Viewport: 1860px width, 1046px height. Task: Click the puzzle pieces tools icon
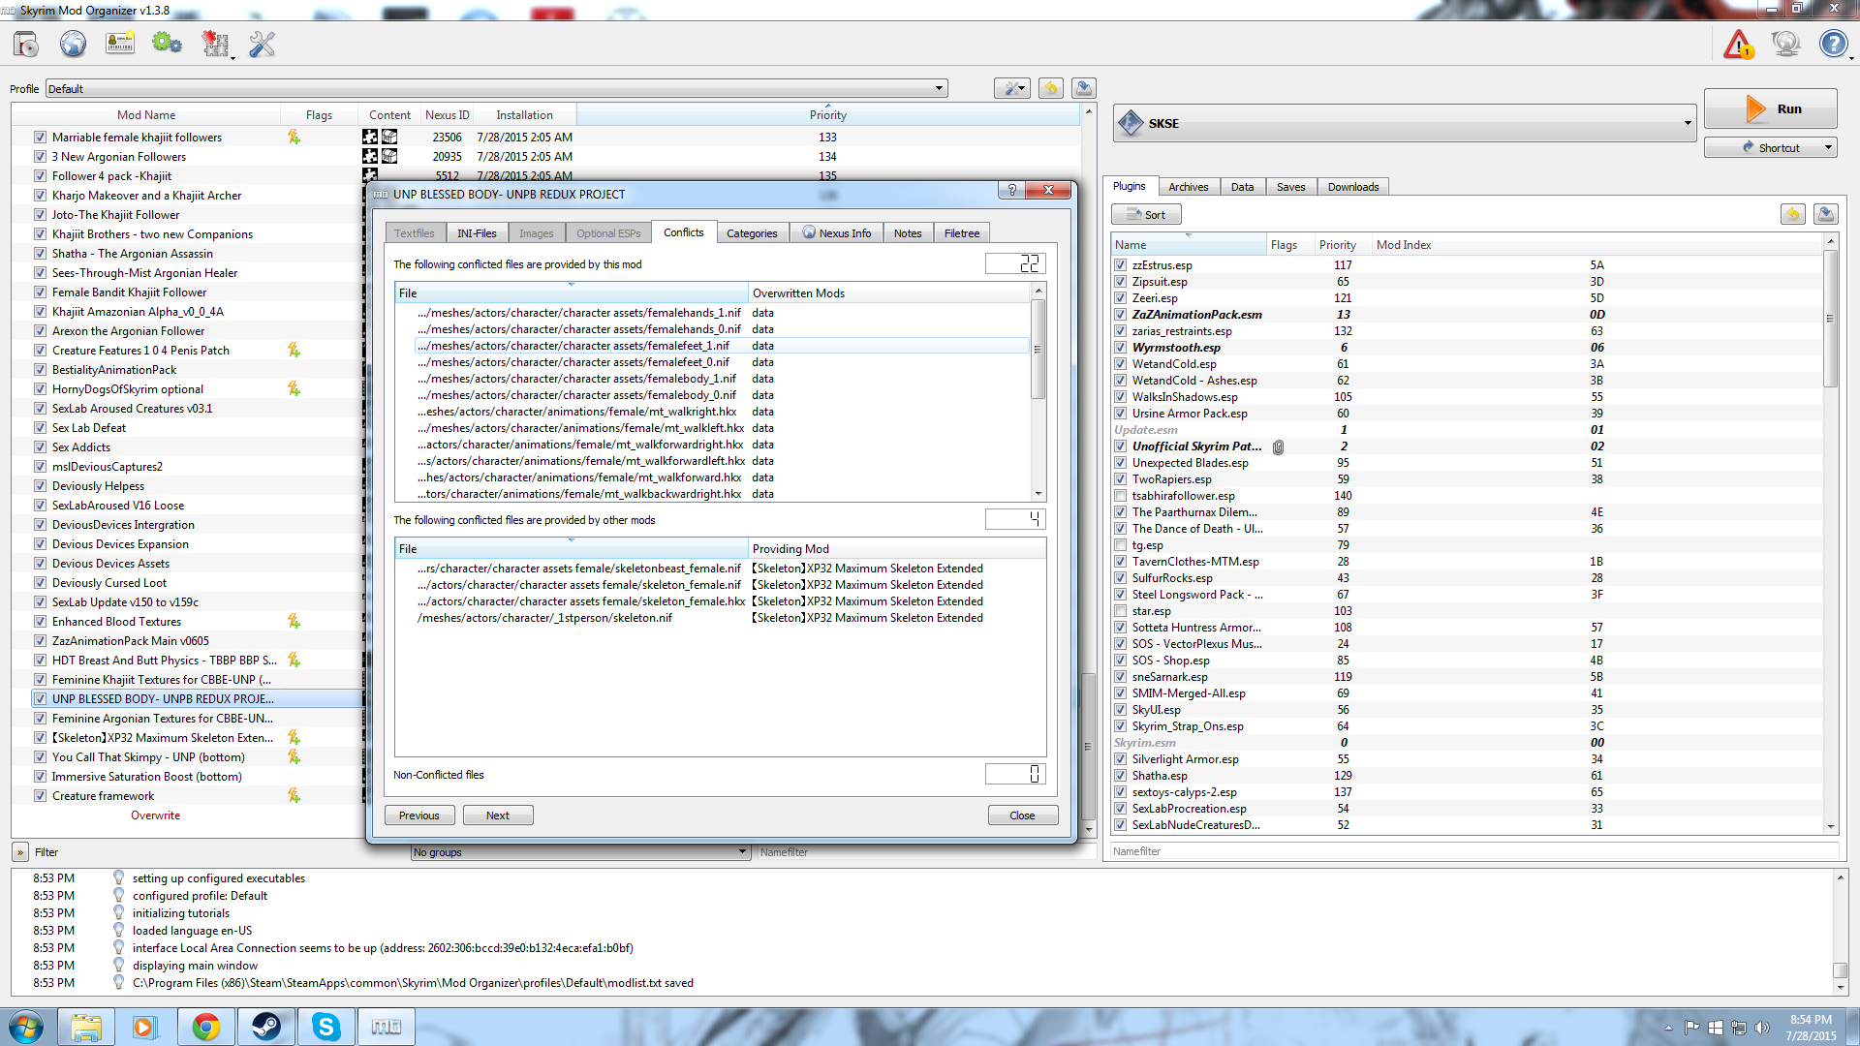click(215, 45)
